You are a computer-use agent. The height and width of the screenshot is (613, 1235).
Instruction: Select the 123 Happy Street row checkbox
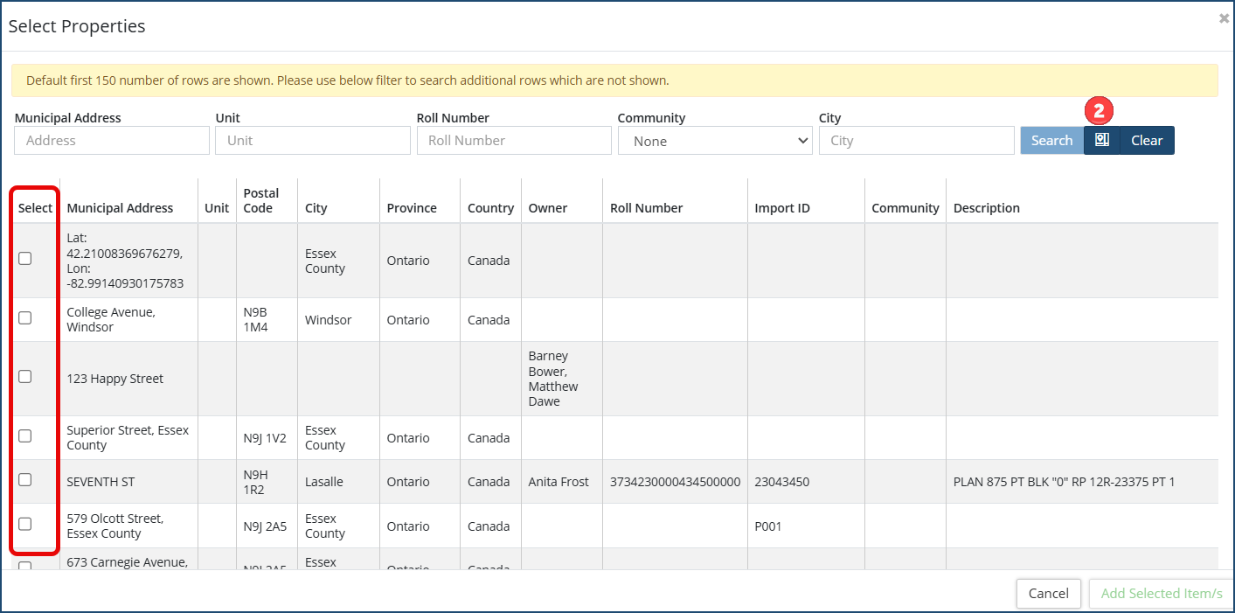[x=25, y=377]
